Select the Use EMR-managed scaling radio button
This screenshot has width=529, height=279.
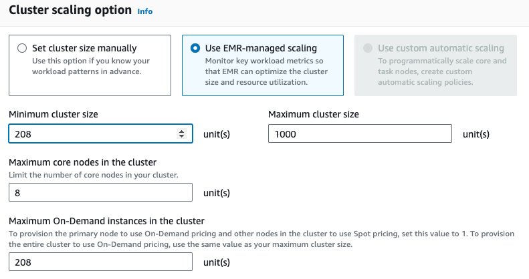coord(195,48)
